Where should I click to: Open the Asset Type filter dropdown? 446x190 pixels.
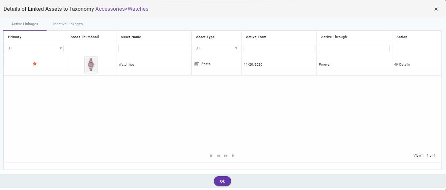(216, 48)
